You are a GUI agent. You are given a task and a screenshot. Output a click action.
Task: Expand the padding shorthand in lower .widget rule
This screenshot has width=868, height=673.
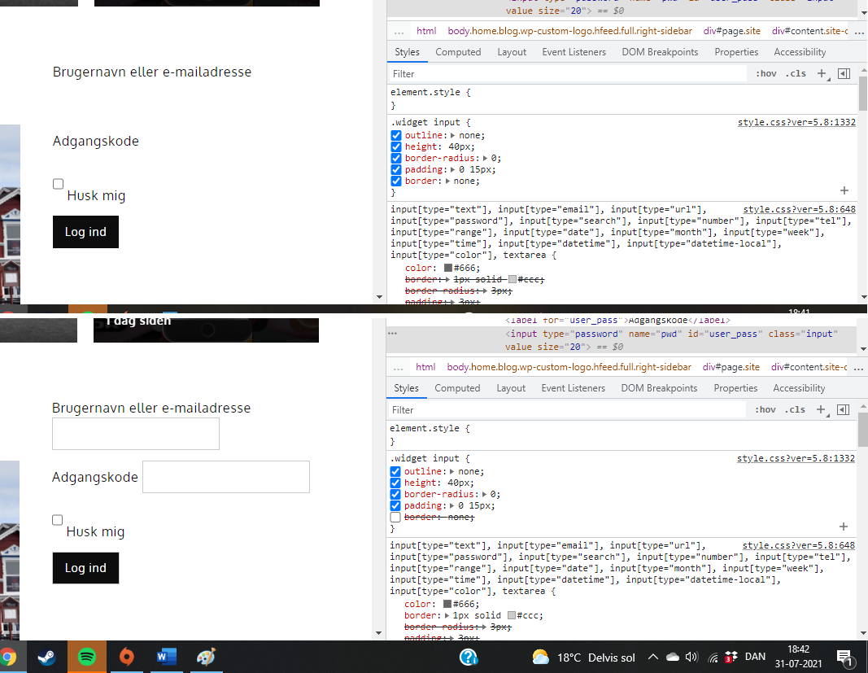pyautogui.click(x=449, y=505)
